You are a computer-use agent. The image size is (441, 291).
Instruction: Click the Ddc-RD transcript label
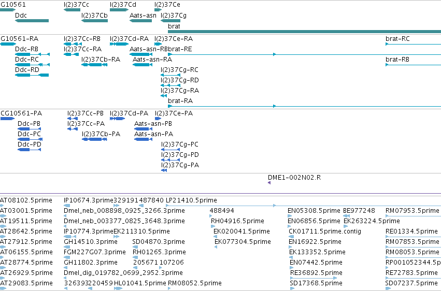point(27,70)
